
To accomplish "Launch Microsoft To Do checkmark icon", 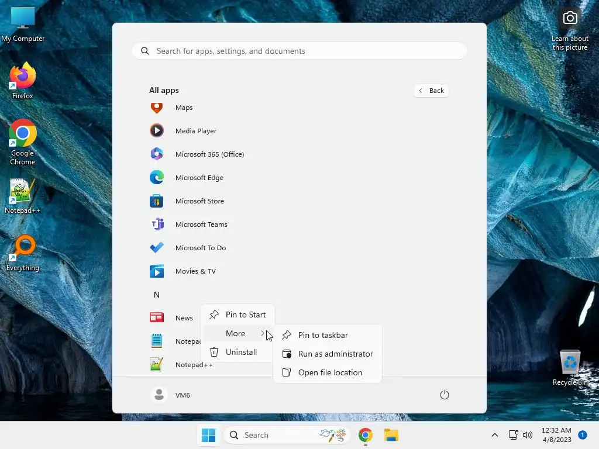I will (157, 247).
